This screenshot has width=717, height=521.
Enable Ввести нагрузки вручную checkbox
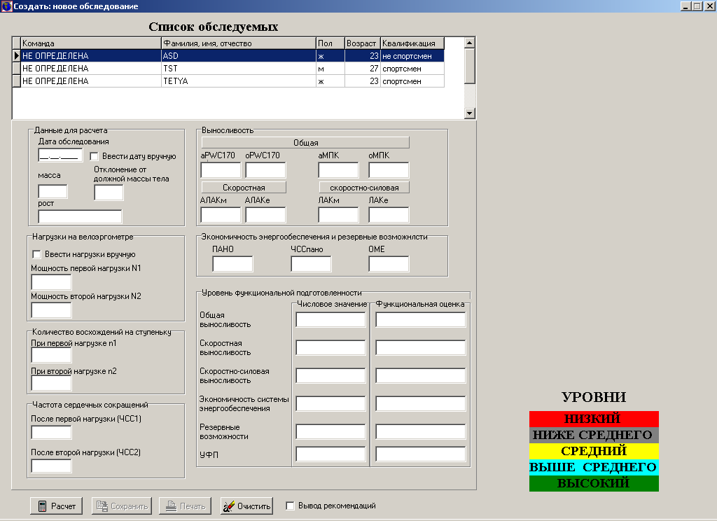pyautogui.click(x=36, y=254)
